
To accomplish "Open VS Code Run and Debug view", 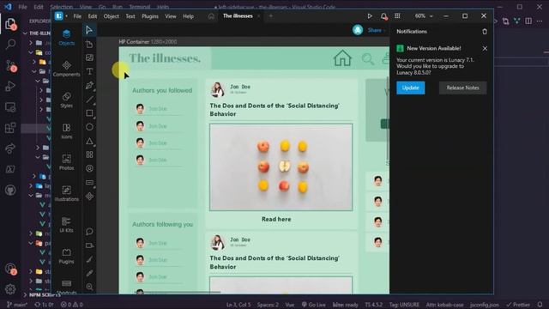I will (10, 86).
